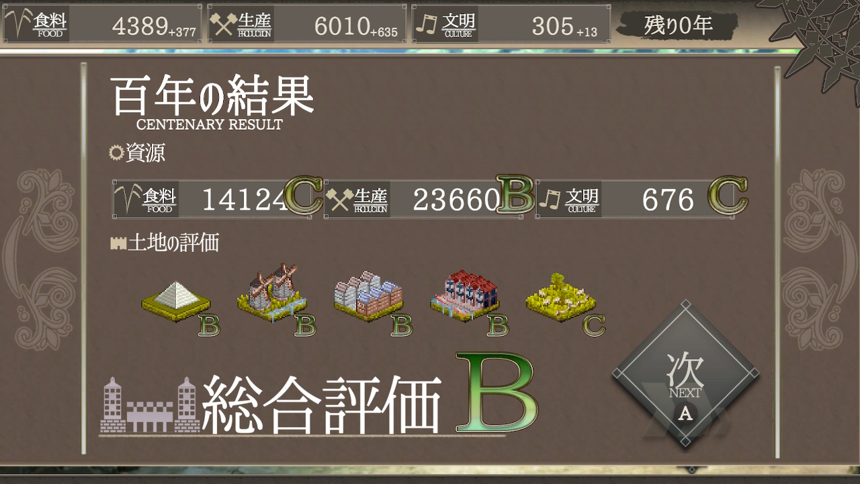Click the gray factory building tile

click(368, 296)
